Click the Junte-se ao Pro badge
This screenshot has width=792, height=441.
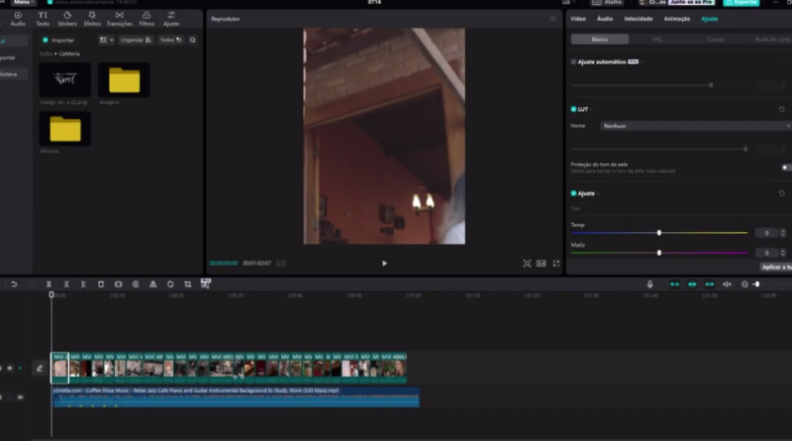[691, 3]
